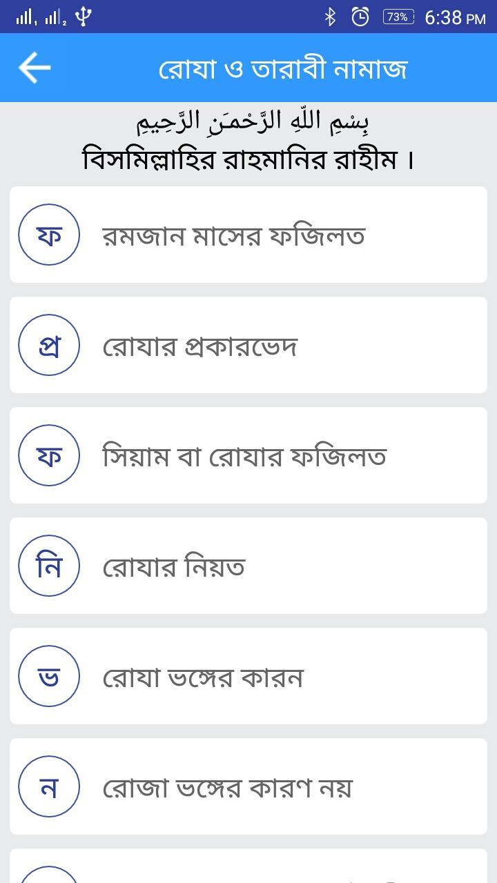Image resolution: width=497 pixels, height=883 pixels.
Task: Tap the রোযা ও তারাবী নামাজ title
Action: [x=283, y=68]
